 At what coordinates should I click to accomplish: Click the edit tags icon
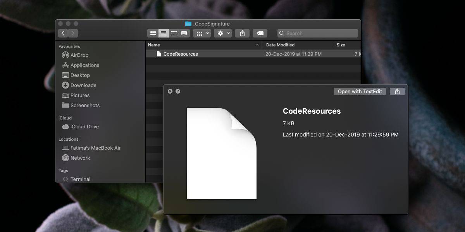[x=260, y=33]
